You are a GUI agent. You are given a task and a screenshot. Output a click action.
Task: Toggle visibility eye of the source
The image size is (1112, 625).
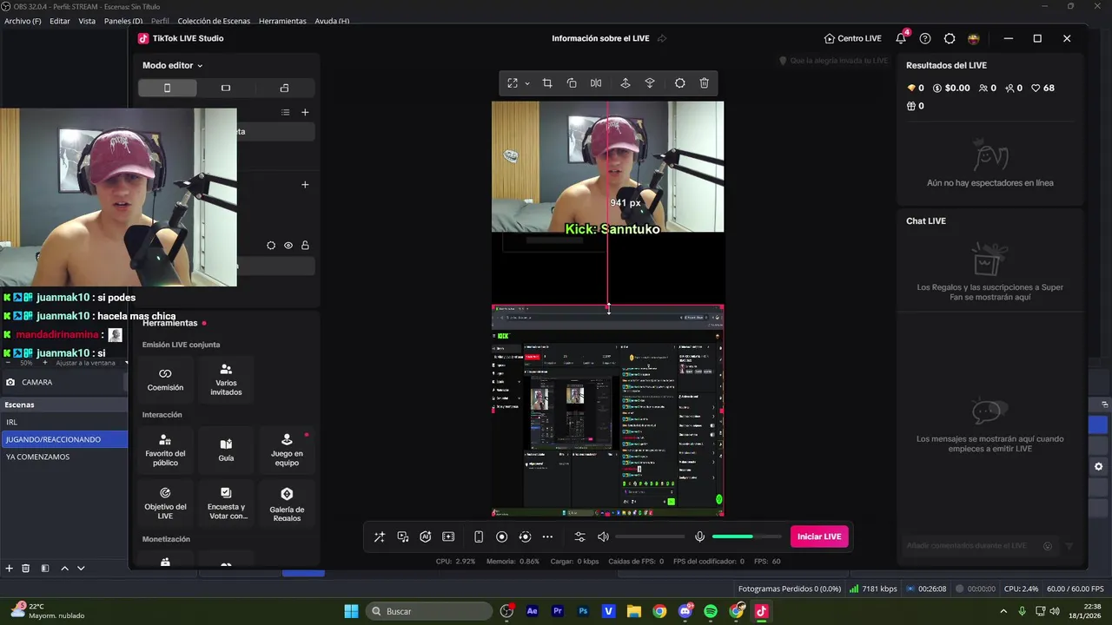pos(288,246)
